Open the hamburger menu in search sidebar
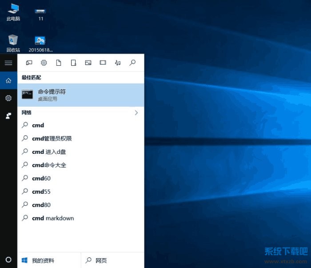Screen dimensions: 311x268 [x=8, y=63]
